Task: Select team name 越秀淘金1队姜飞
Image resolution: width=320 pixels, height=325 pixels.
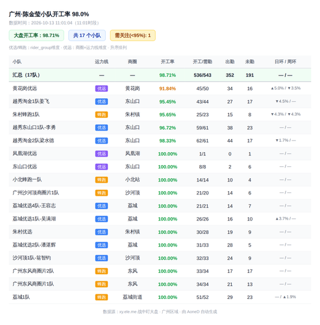Action: [31, 101]
